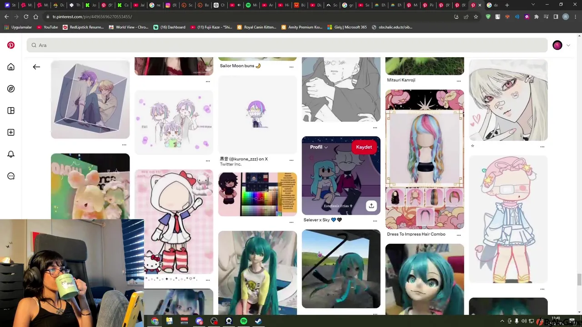Open your boards via sidebar grid icon
Image resolution: width=582 pixels, height=327 pixels.
[x=11, y=111]
